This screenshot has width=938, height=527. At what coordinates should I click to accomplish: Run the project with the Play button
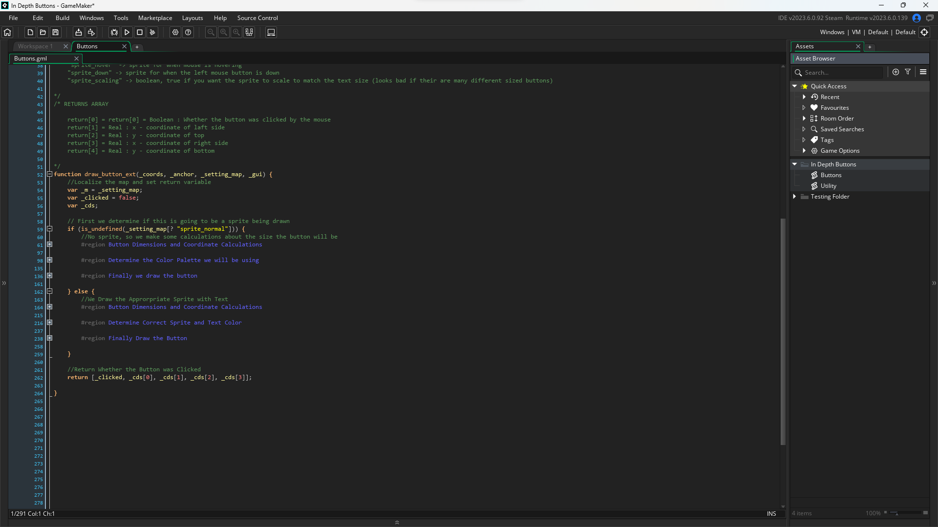(127, 32)
